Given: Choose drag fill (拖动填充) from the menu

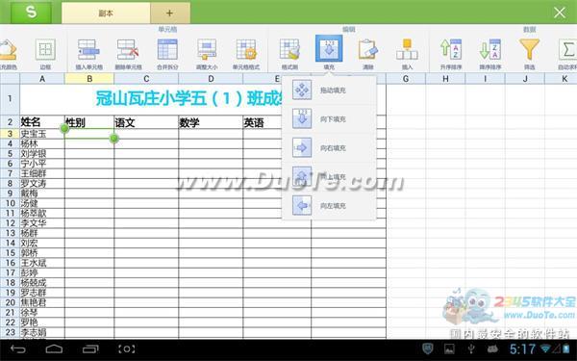Looking at the screenshot, I should 329,90.
